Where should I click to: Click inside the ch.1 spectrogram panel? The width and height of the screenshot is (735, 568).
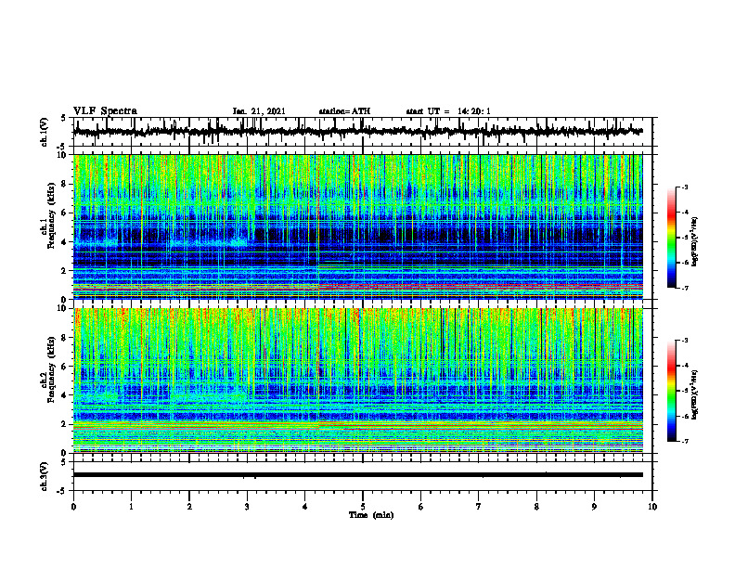(357, 226)
